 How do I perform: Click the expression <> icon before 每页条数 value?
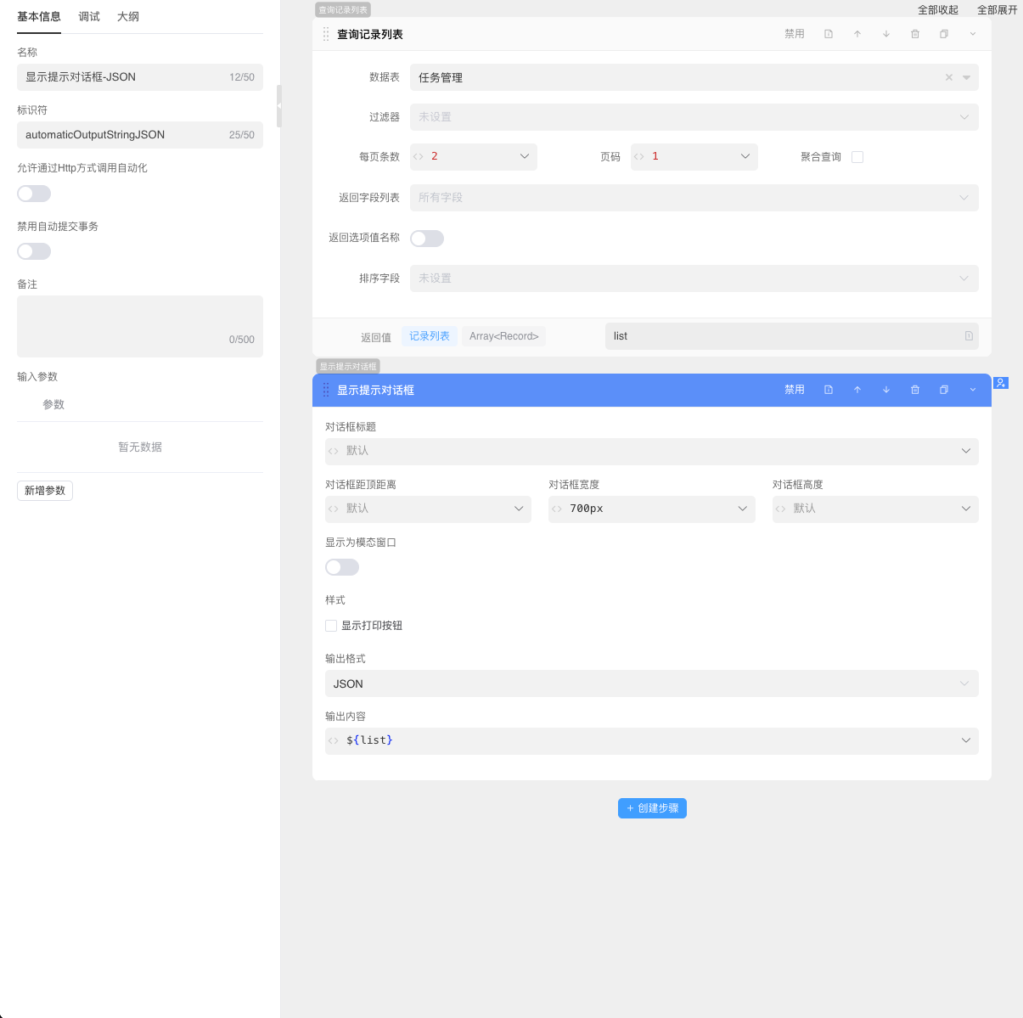point(418,157)
